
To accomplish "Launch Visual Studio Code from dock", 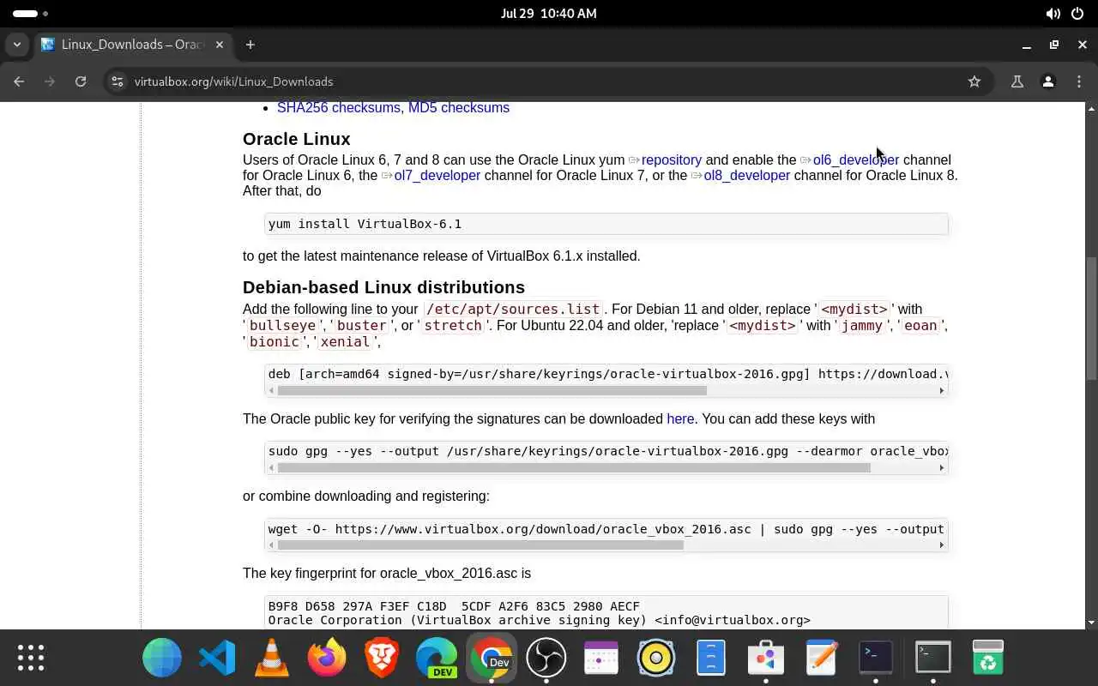I will pos(217,658).
